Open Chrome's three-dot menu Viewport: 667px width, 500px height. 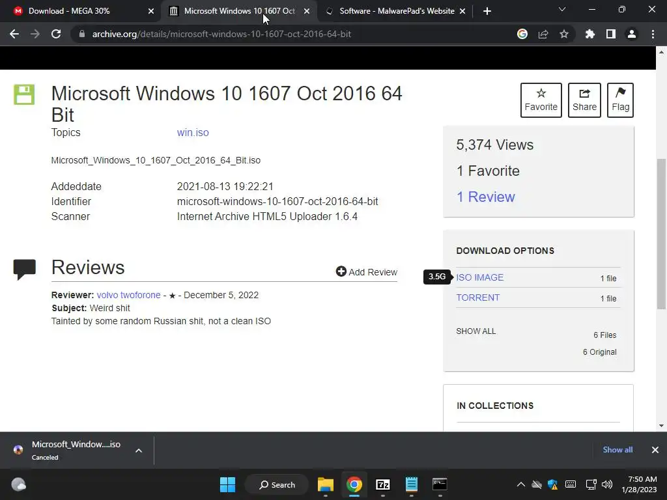point(653,34)
